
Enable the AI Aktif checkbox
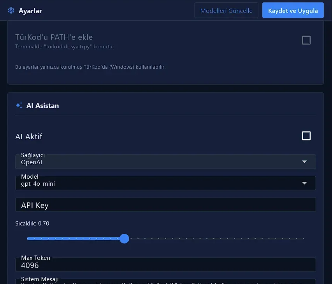click(x=306, y=136)
